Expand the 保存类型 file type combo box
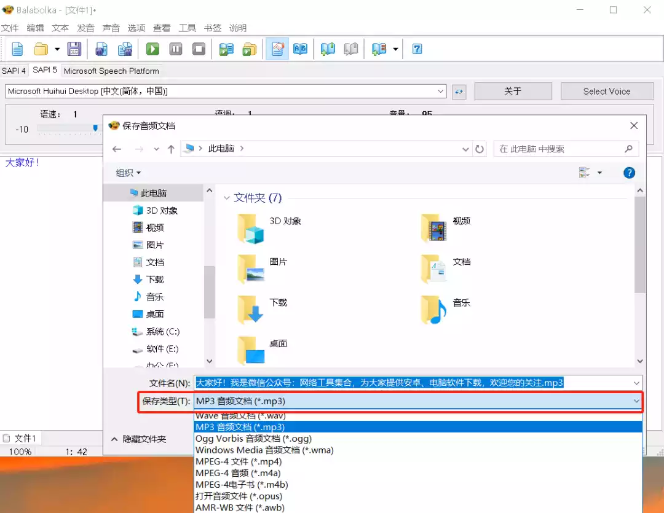Screen dimensions: 664x513 419,401
